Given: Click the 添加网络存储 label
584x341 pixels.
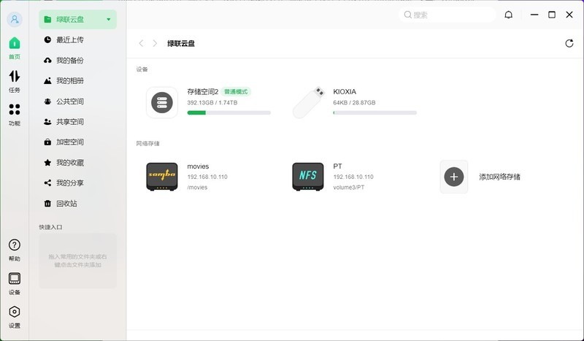Looking at the screenshot, I should click(x=499, y=177).
